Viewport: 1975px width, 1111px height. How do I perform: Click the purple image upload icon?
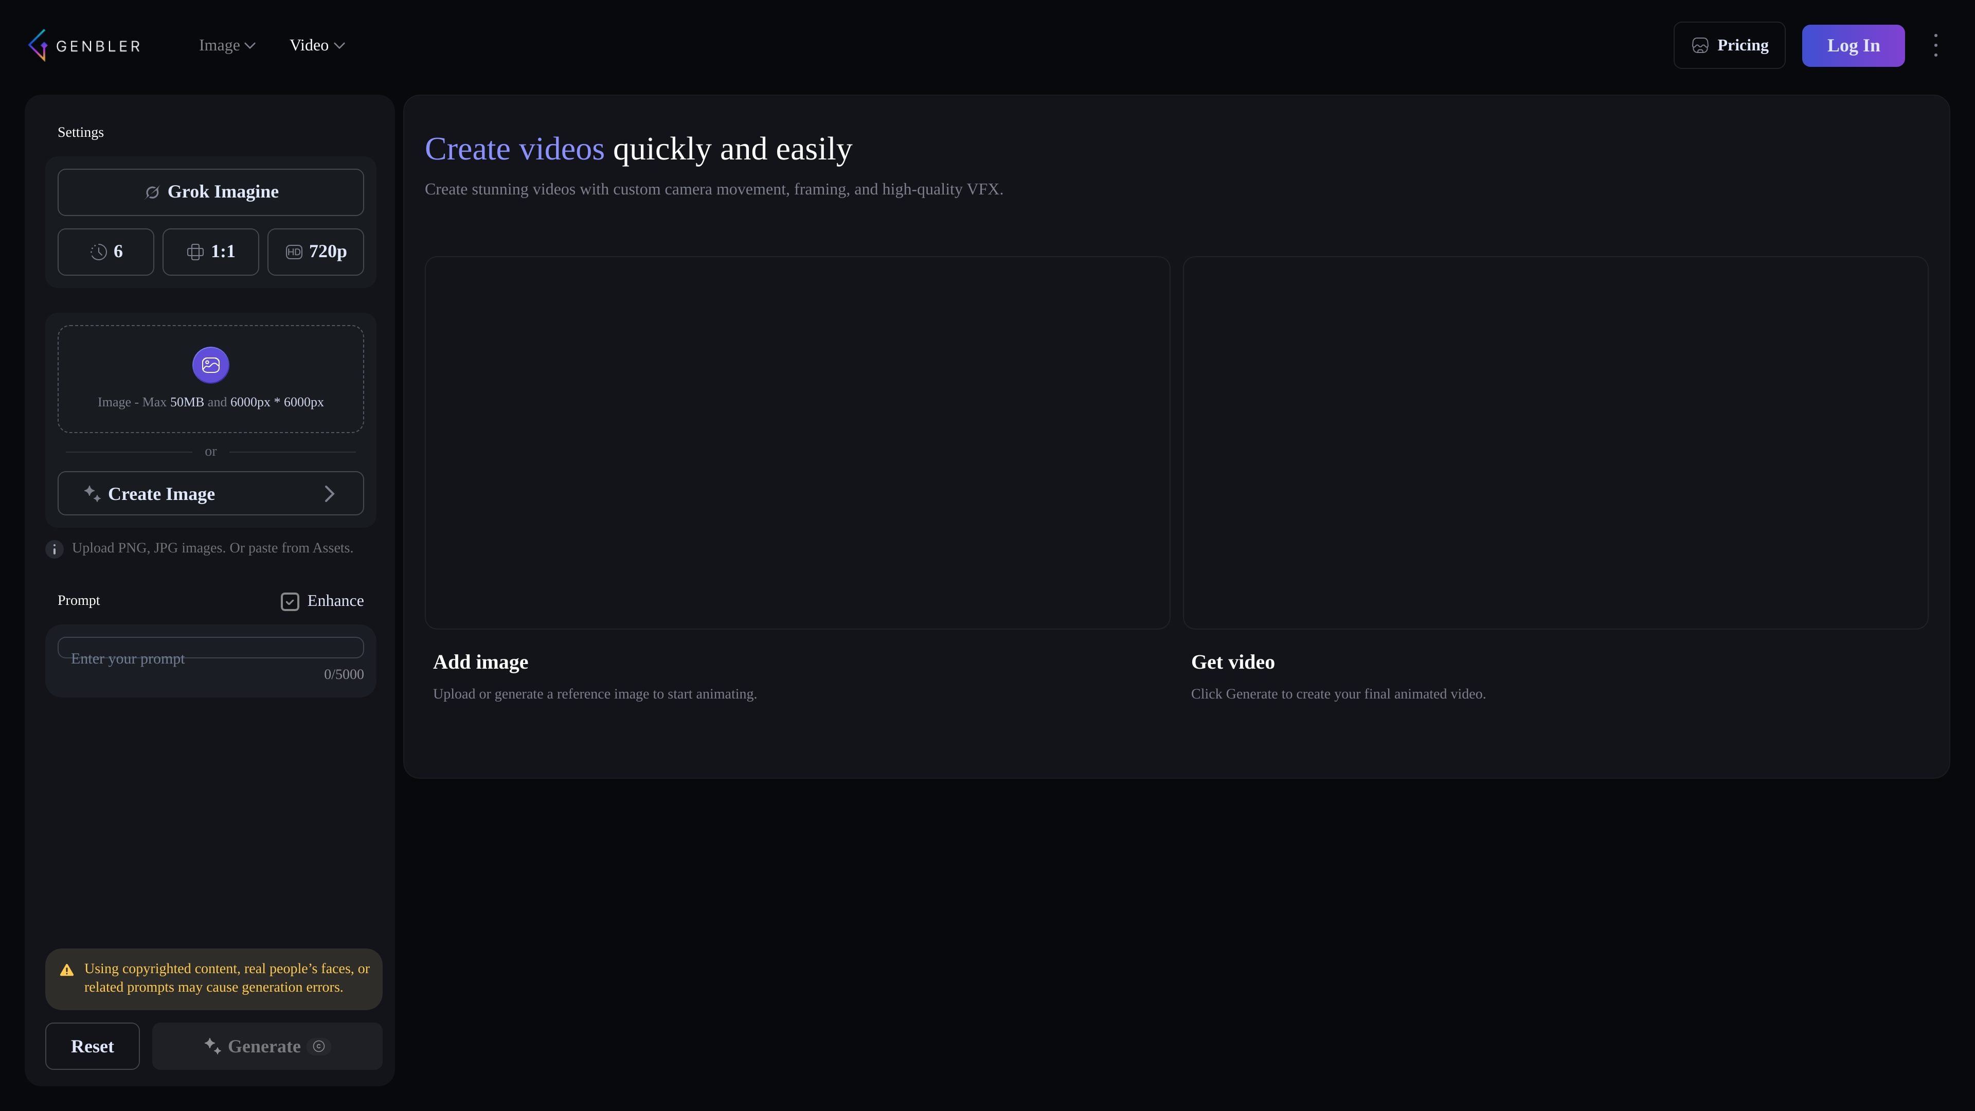point(211,365)
